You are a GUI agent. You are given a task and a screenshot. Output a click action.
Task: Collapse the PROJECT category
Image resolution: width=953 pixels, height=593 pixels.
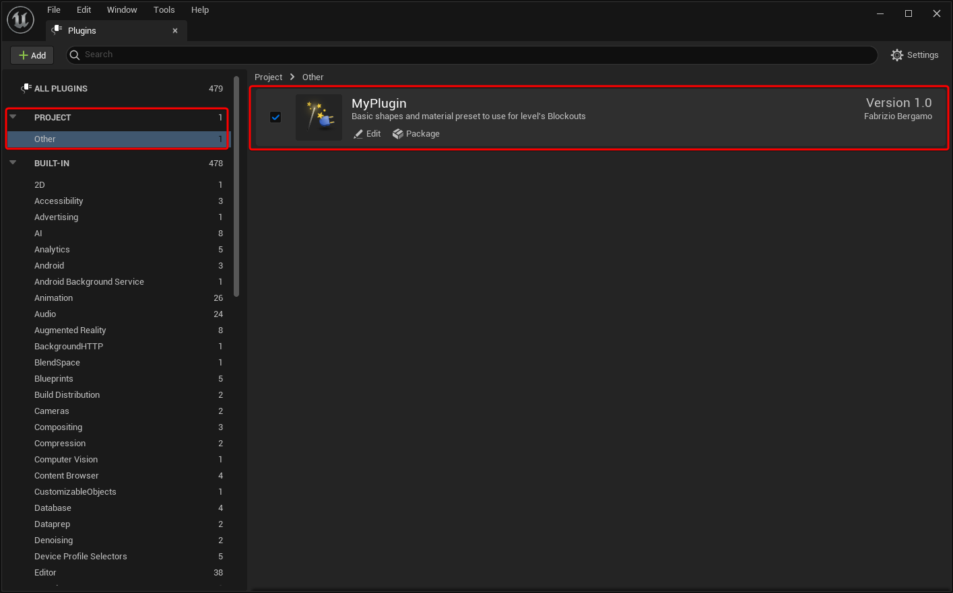click(13, 116)
